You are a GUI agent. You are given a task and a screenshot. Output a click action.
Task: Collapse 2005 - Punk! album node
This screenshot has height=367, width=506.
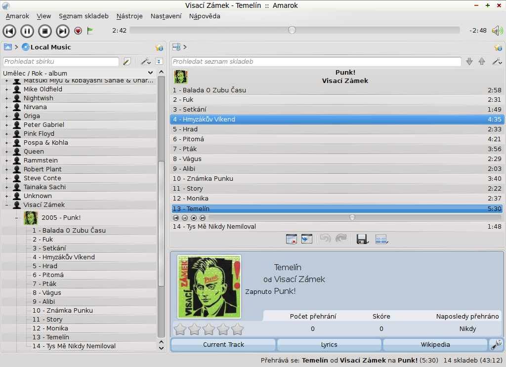pos(16,218)
